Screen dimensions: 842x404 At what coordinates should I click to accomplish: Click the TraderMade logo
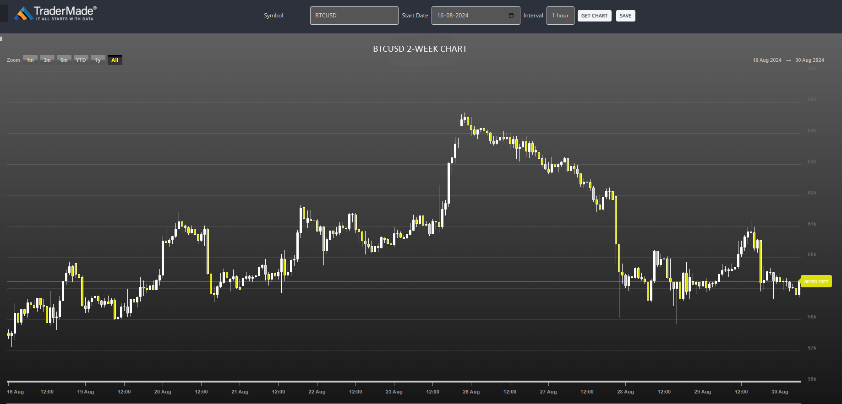click(x=55, y=13)
